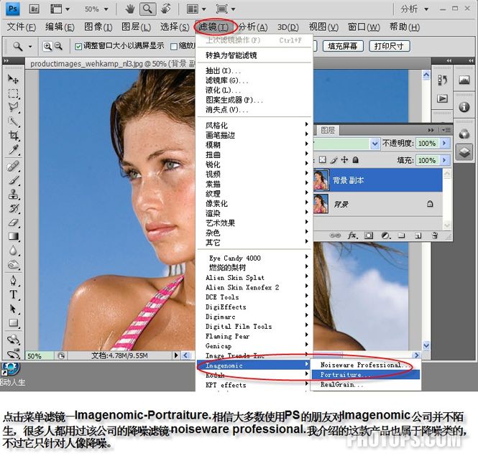Open the 文件(F) menu
The width and height of the screenshot is (478, 466).
[x=22, y=27]
